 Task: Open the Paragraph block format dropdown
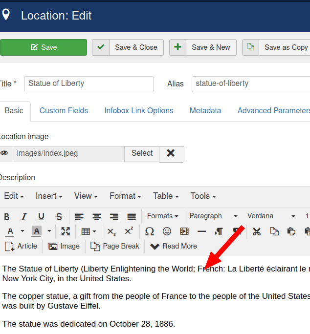coord(213,216)
